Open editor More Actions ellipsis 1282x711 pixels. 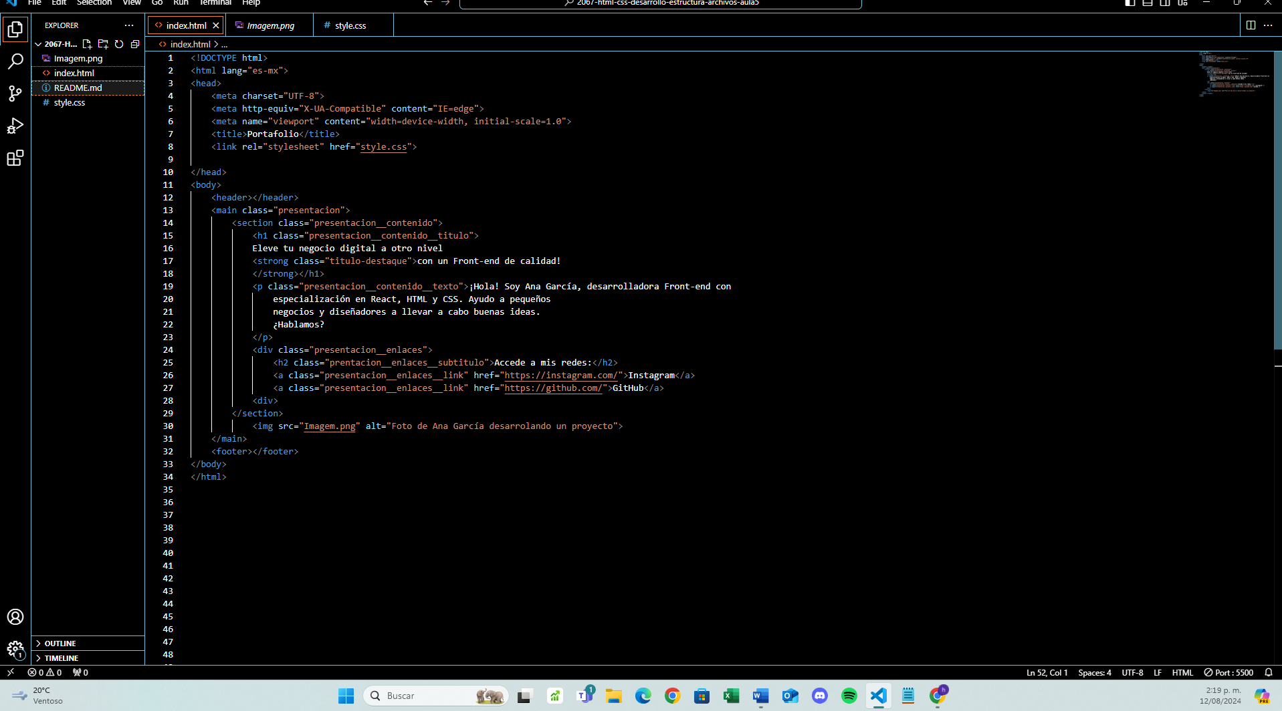click(x=1268, y=25)
